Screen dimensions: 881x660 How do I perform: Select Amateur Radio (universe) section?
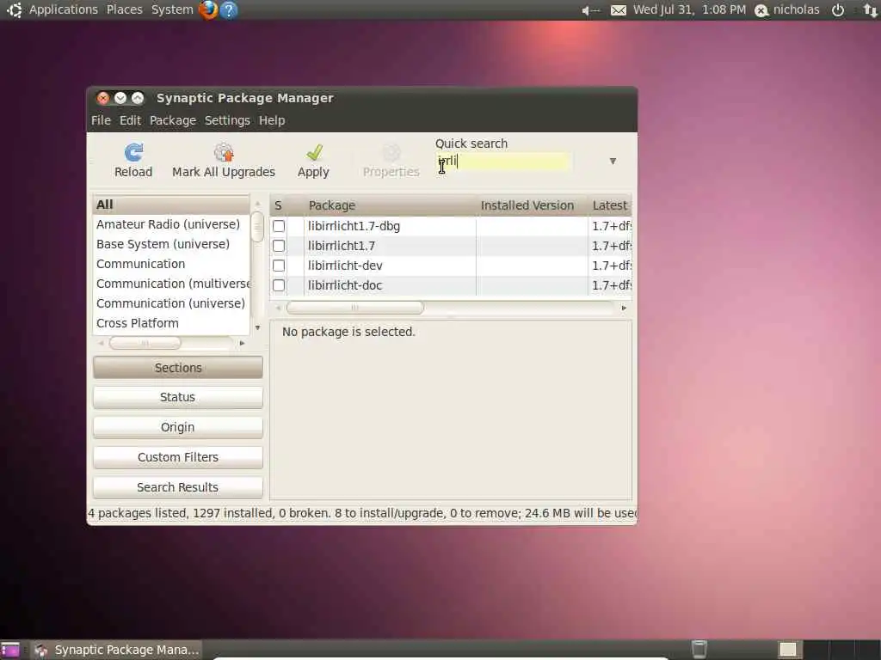[171, 224]
